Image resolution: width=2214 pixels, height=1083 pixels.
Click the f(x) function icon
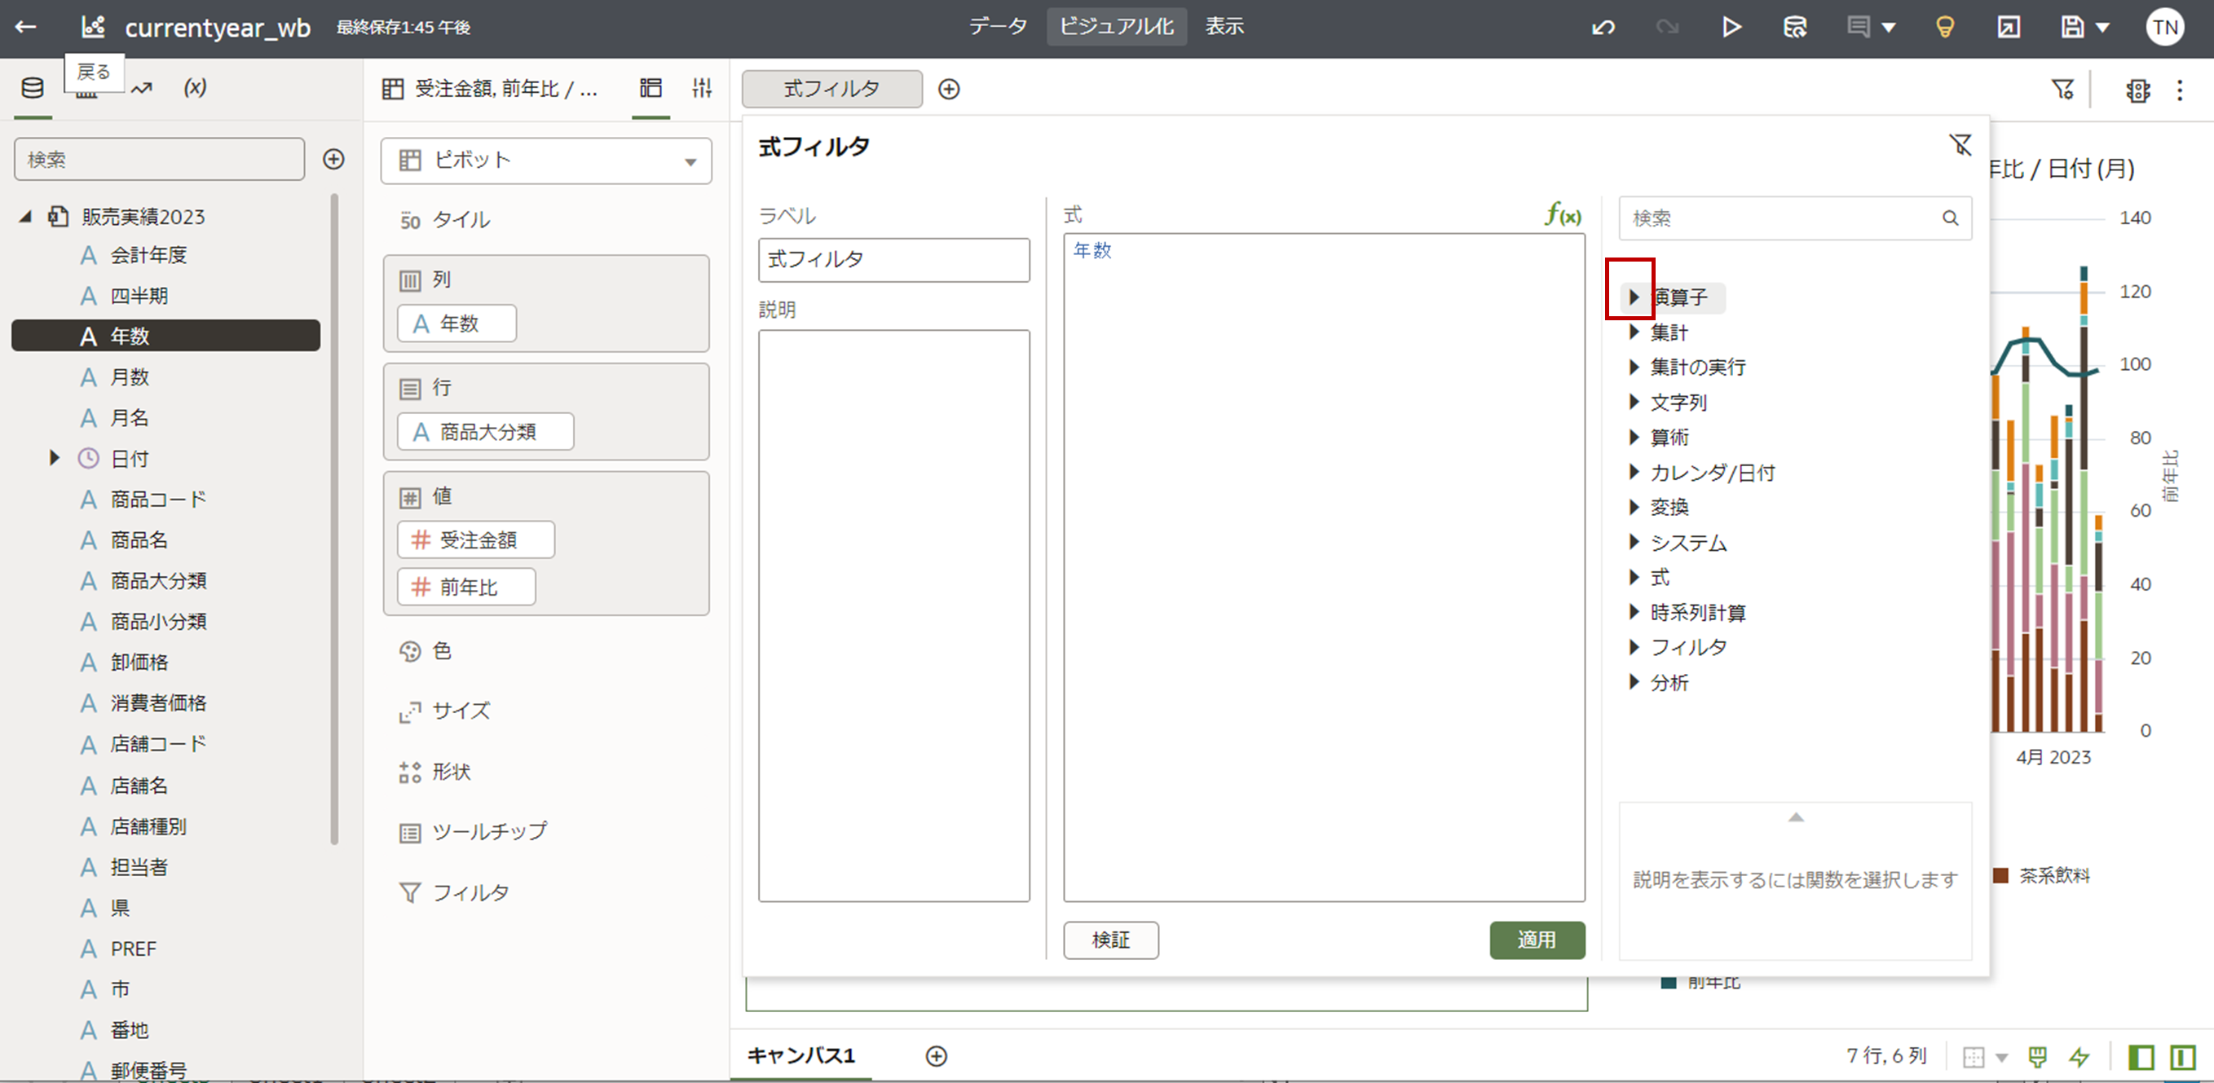coord(1562,214)
